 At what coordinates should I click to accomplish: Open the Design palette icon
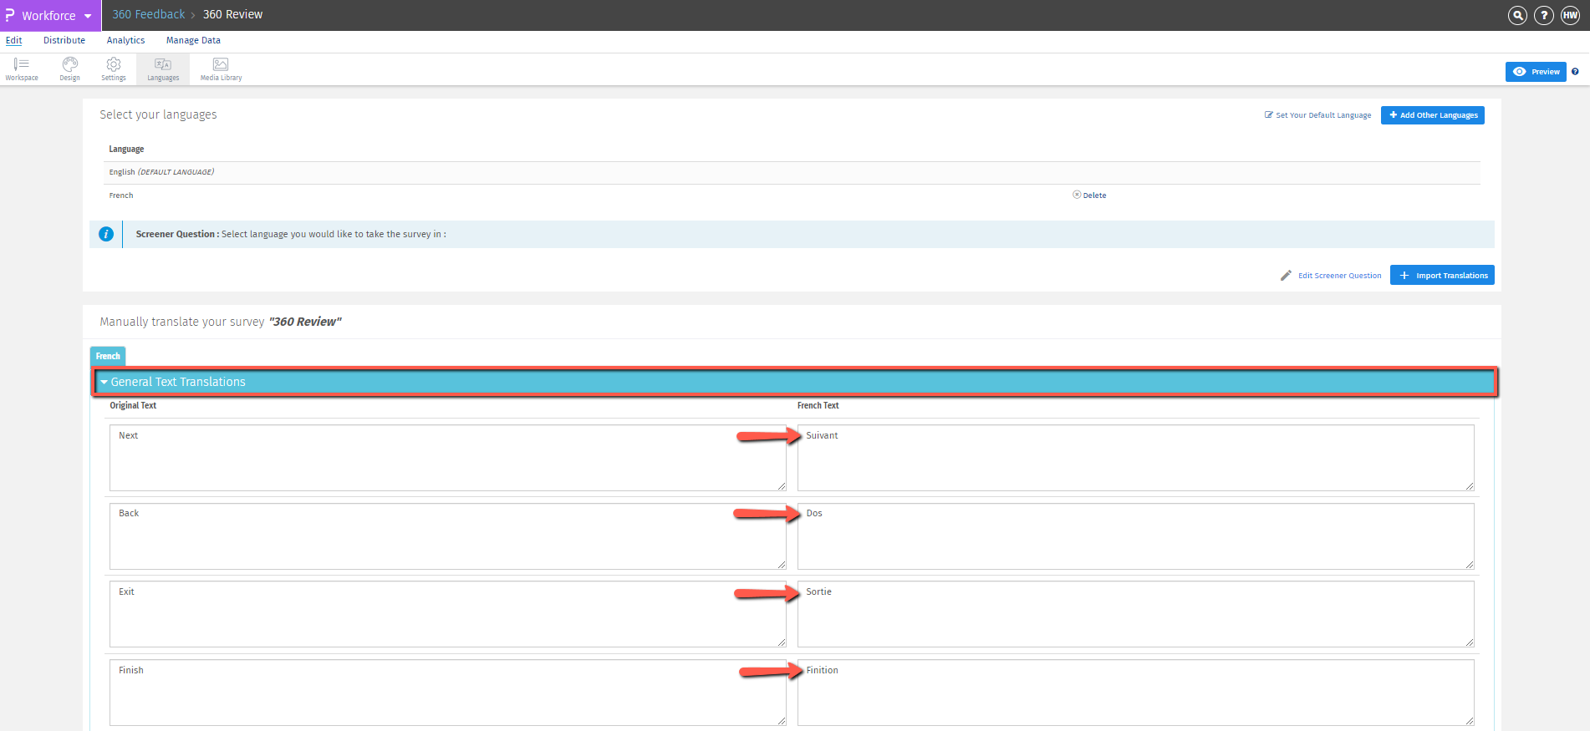70,69
